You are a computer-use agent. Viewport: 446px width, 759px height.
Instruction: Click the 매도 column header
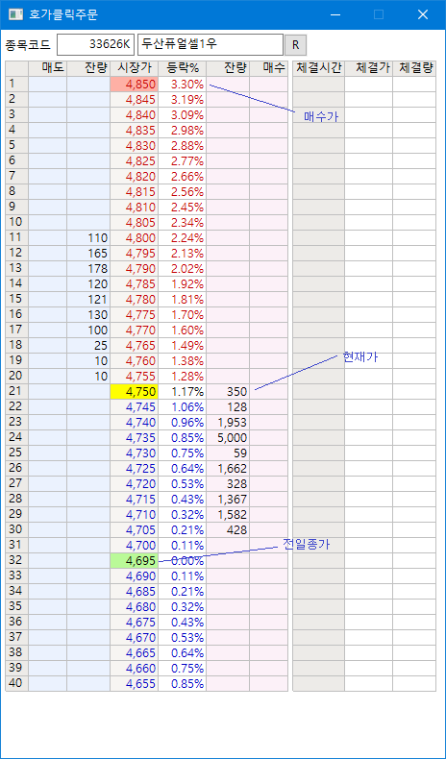tap(47, 69)
